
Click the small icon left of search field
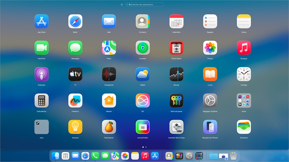(x=122, y=4)
